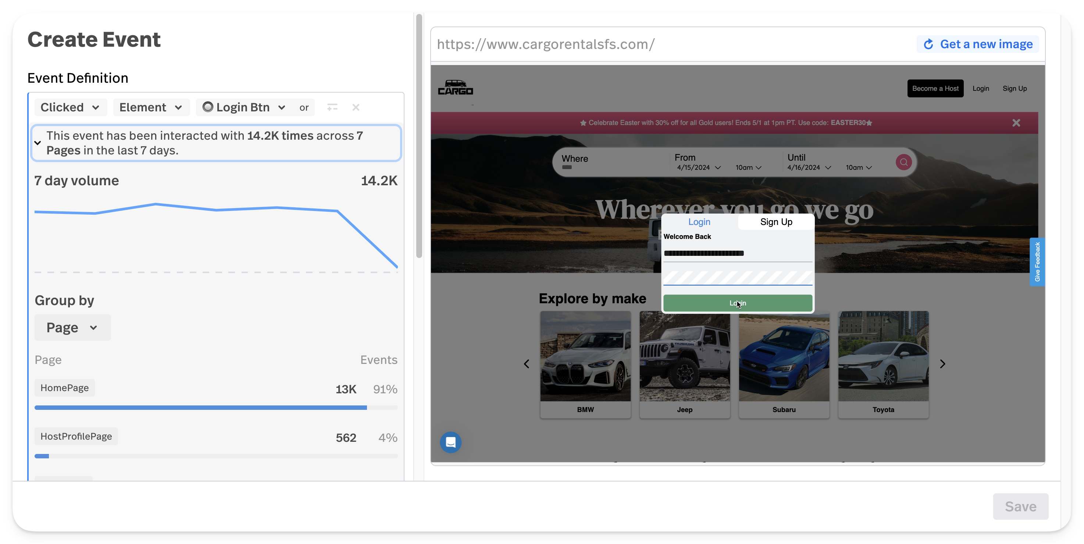The image size is (1084, 544).
Task: Click the filter settings icon in event definition row
Action: pos(332,107)
